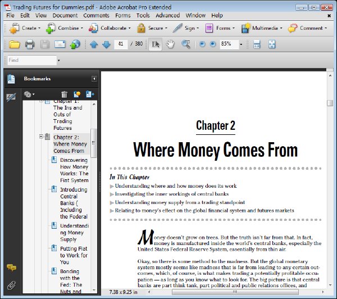
Task: Click the zoom level field showing 85%
Action: click(229, 44)
